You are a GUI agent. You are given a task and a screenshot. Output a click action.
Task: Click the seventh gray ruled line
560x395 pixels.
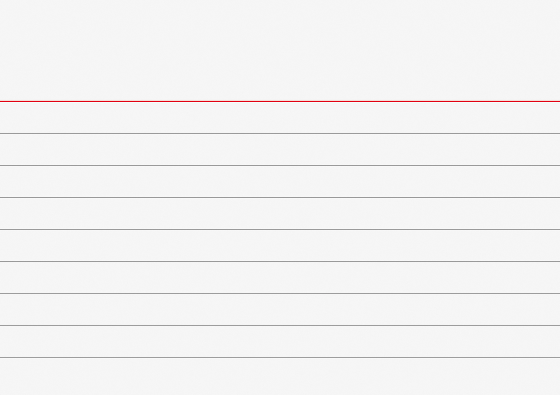pyautogui.click(x=280, y=325)
